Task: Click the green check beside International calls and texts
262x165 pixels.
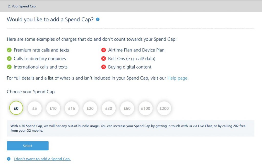Action: (x=9, y=67)
